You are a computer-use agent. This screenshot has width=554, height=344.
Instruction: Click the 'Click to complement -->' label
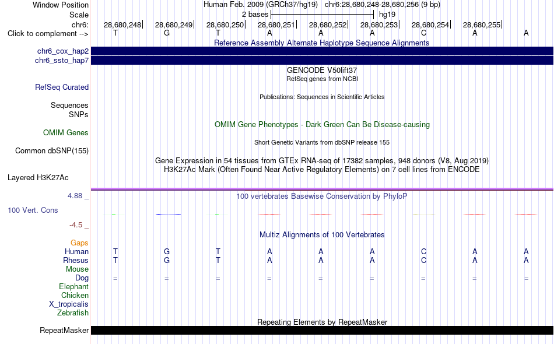tap(48, 34)
